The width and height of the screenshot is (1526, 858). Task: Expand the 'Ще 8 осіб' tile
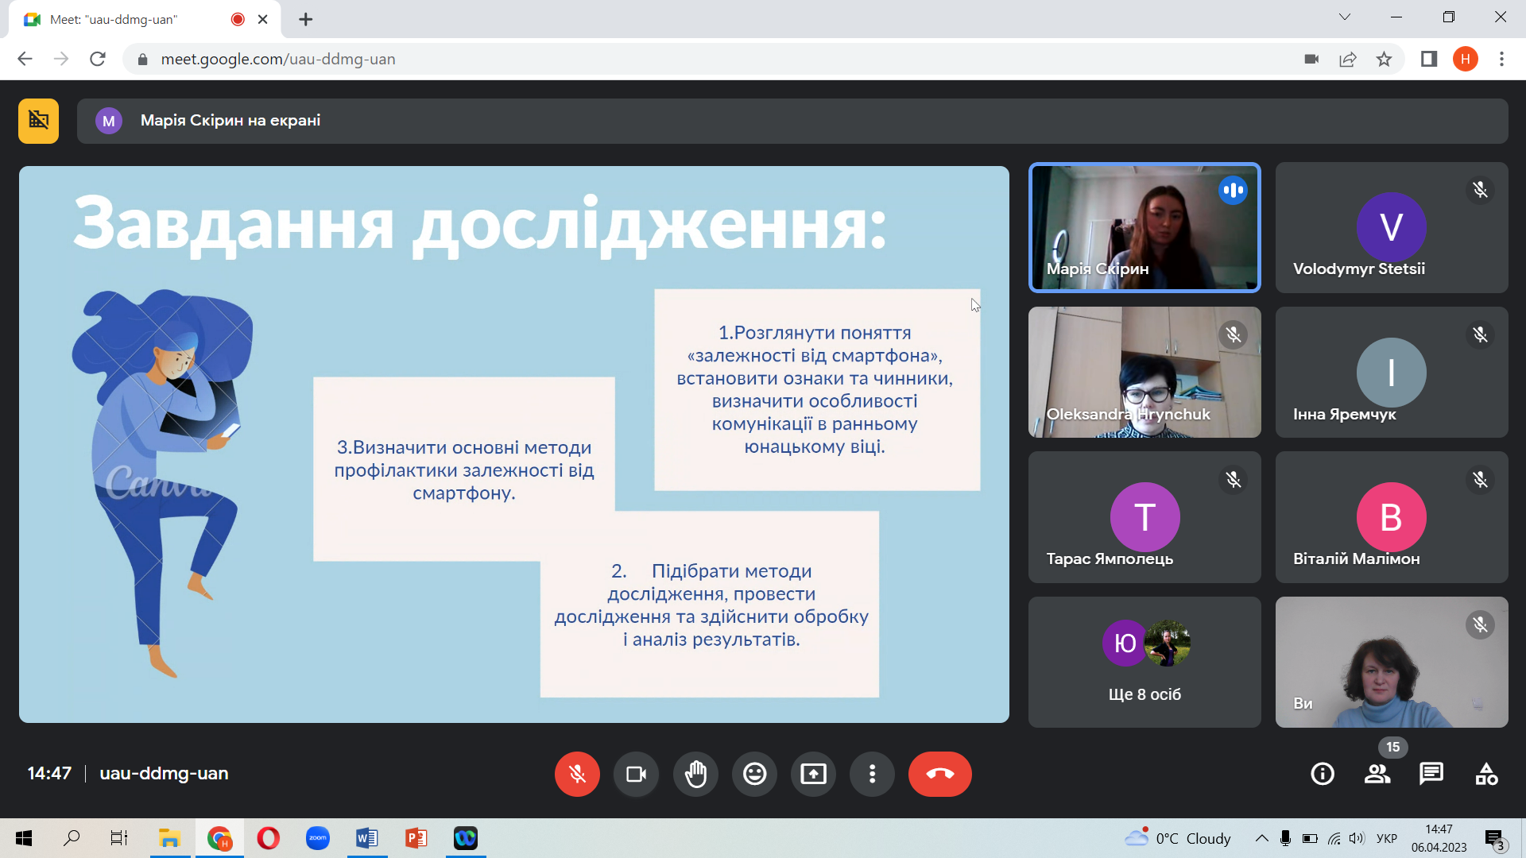pos(1144,663)
